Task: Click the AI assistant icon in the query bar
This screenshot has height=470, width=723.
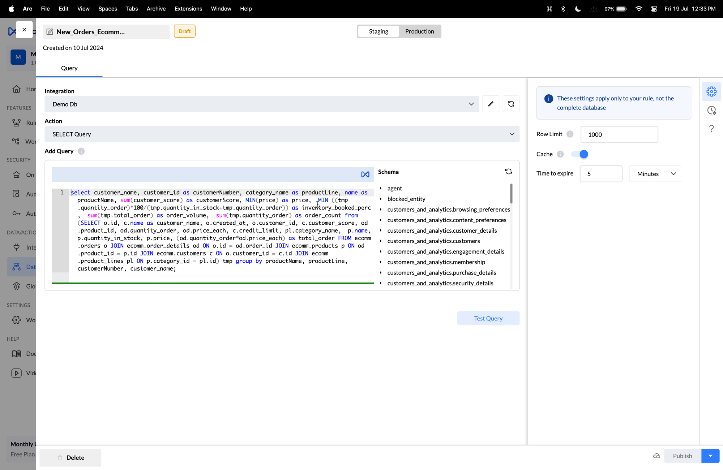Action: [365, 174]
